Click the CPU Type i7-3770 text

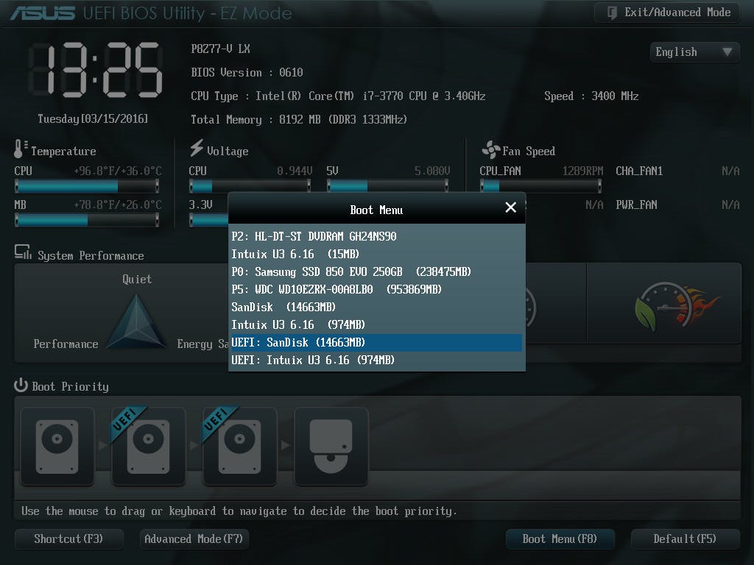coord(338,96)
